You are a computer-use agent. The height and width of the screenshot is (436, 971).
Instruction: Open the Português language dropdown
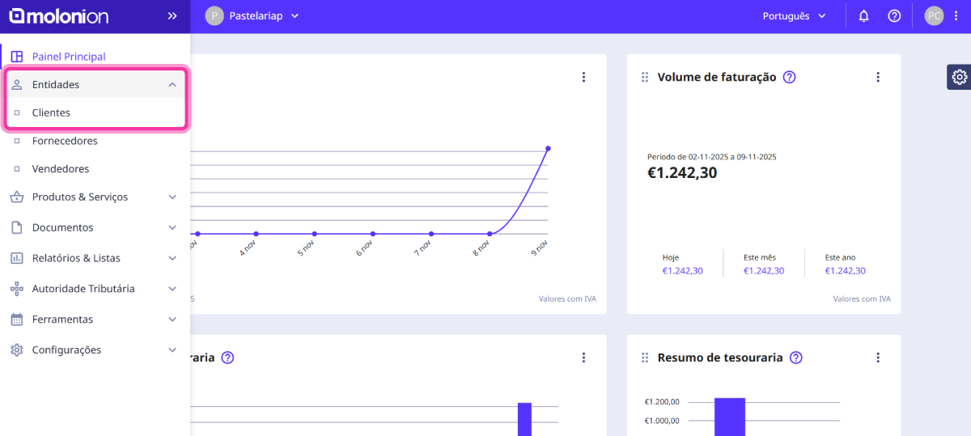click(x=794, y=16)
